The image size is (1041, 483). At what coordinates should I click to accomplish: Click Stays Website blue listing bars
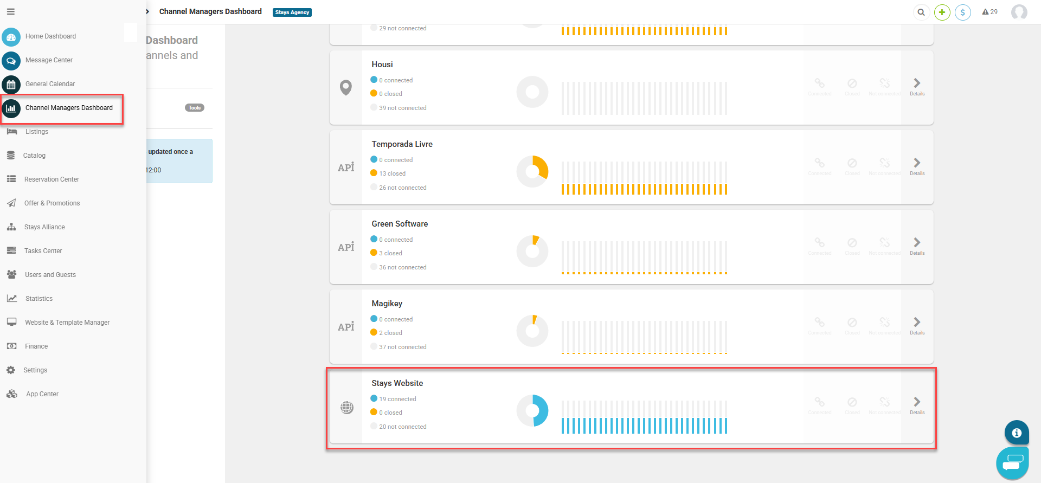point(644,426)
